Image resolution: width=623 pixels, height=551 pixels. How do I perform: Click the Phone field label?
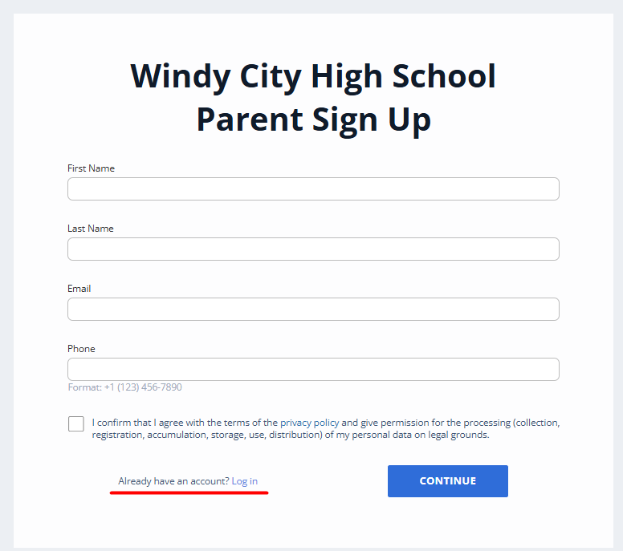pyautogui.click(x=81, y=349)
